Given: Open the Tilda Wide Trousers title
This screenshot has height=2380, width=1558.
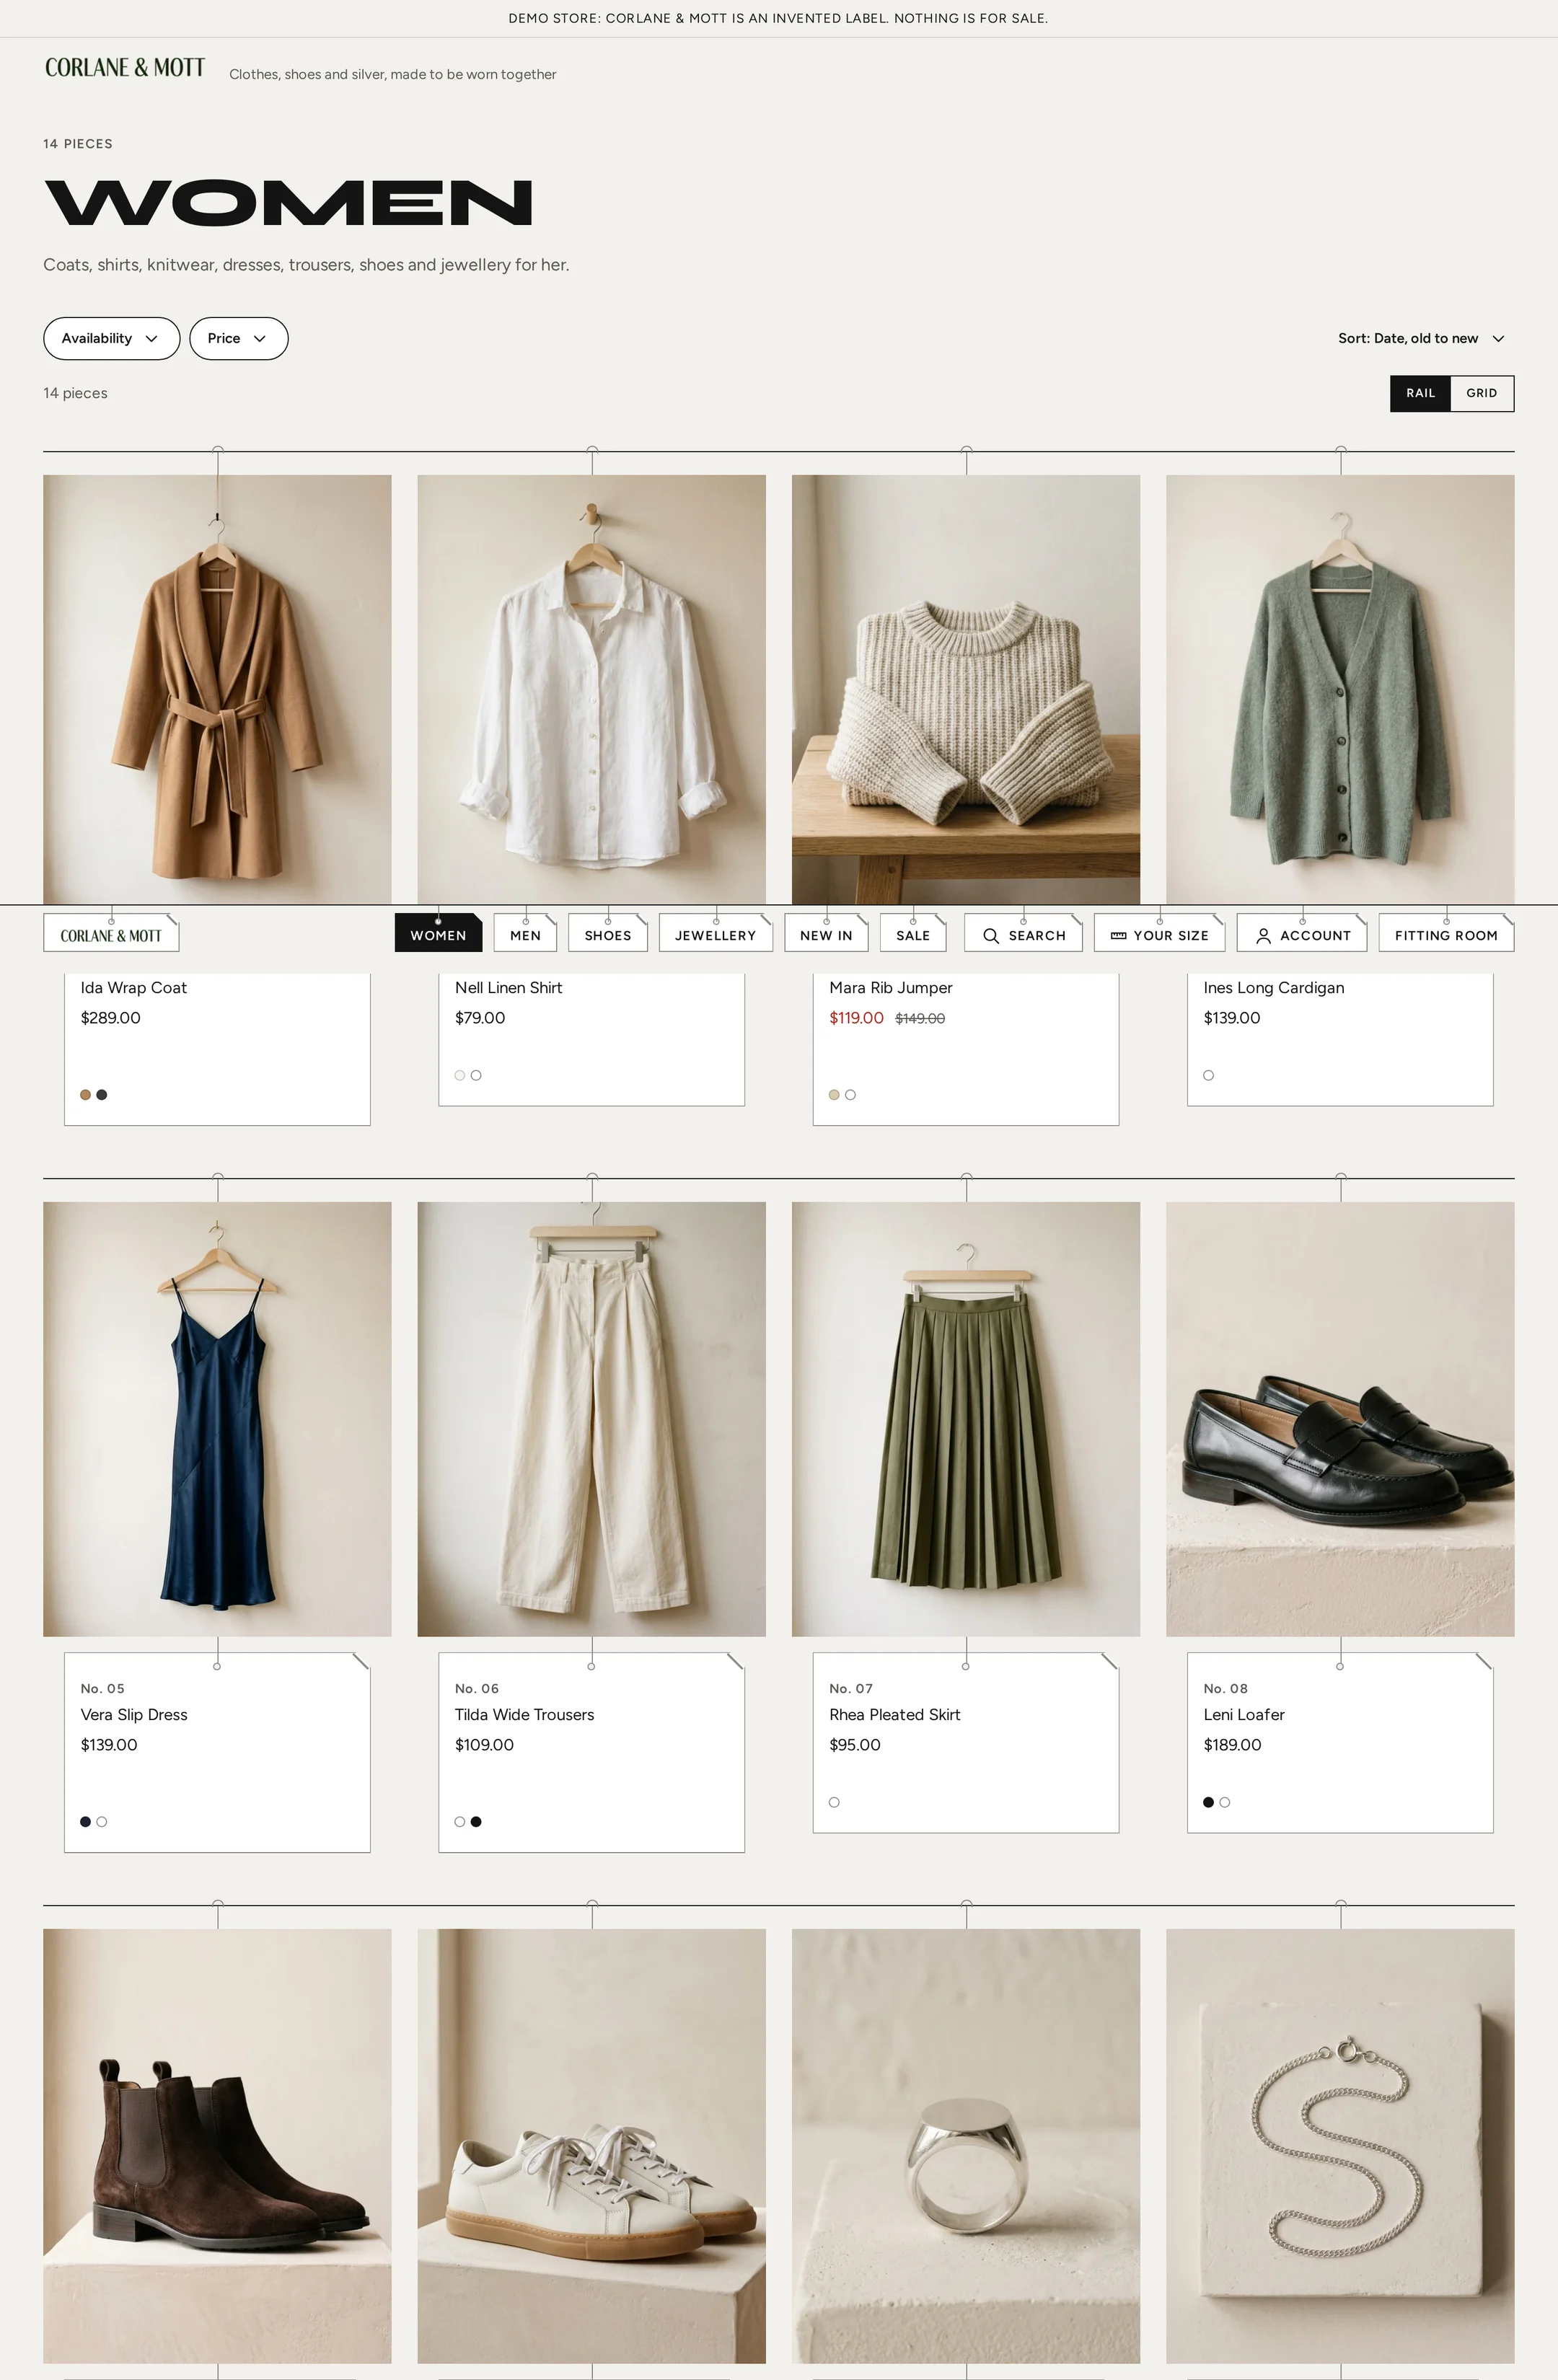Looking at the screenshot, I should (525, 1715).
